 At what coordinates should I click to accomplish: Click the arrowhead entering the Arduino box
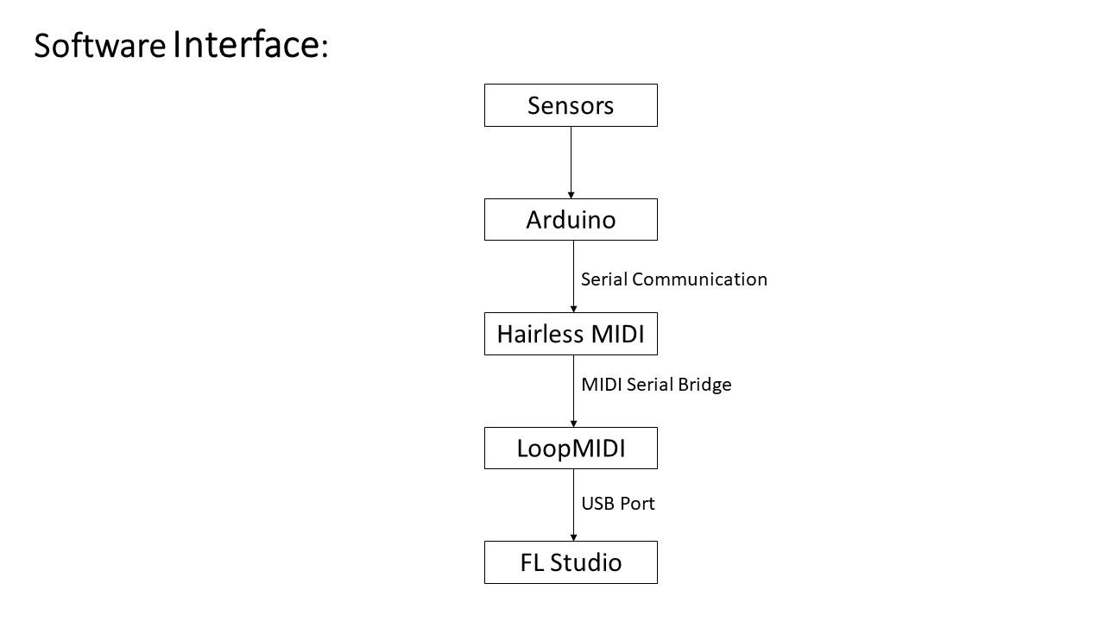point(571,195)
